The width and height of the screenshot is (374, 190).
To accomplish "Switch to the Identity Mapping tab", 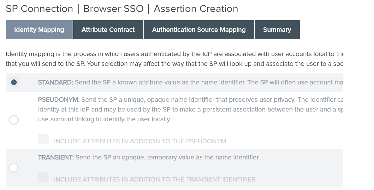I will (x=39, y=30).
